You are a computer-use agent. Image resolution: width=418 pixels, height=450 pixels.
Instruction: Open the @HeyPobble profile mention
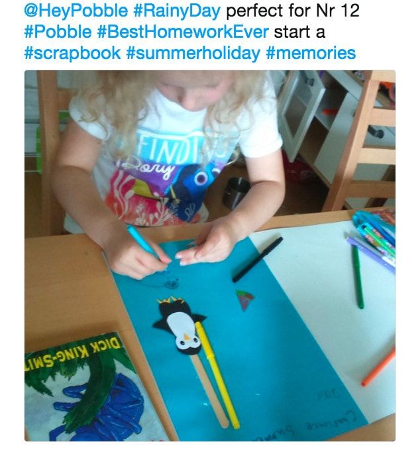tap(76, 11)
